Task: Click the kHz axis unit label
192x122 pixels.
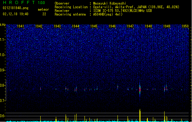Action: (x=3, y=25)
